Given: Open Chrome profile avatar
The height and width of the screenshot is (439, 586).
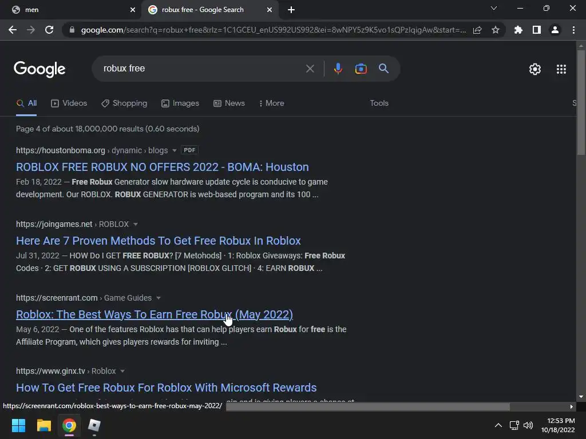Looking at the screenshot, I should (x=555, y=30).
